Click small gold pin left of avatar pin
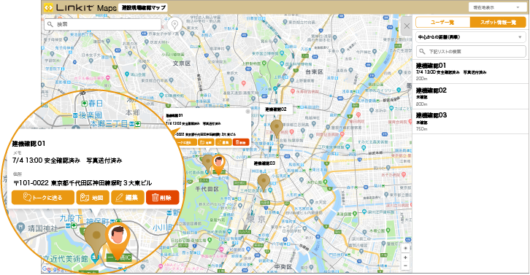Image resolution: width=530 pixels, height=275 pixels. 207,163
